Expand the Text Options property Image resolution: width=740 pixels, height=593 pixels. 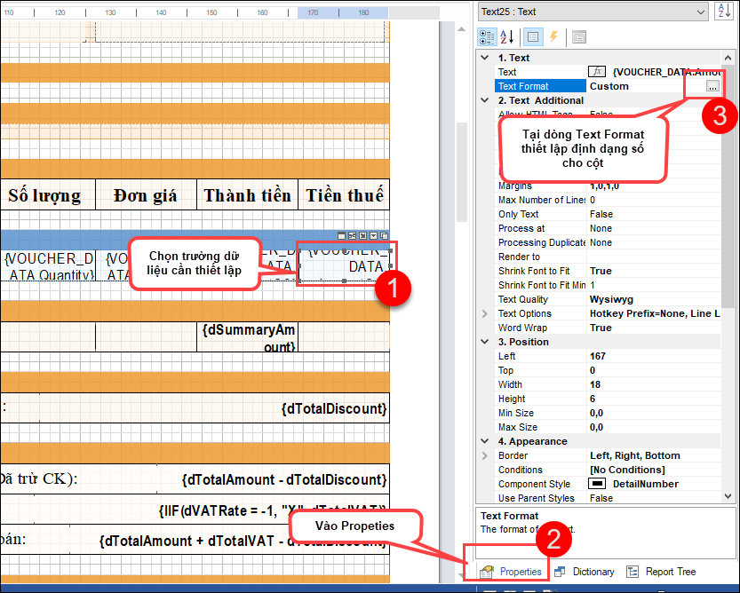pos(485,313)
